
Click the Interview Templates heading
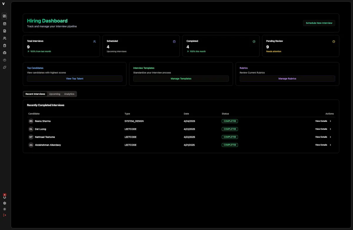[x=144, y=68]
